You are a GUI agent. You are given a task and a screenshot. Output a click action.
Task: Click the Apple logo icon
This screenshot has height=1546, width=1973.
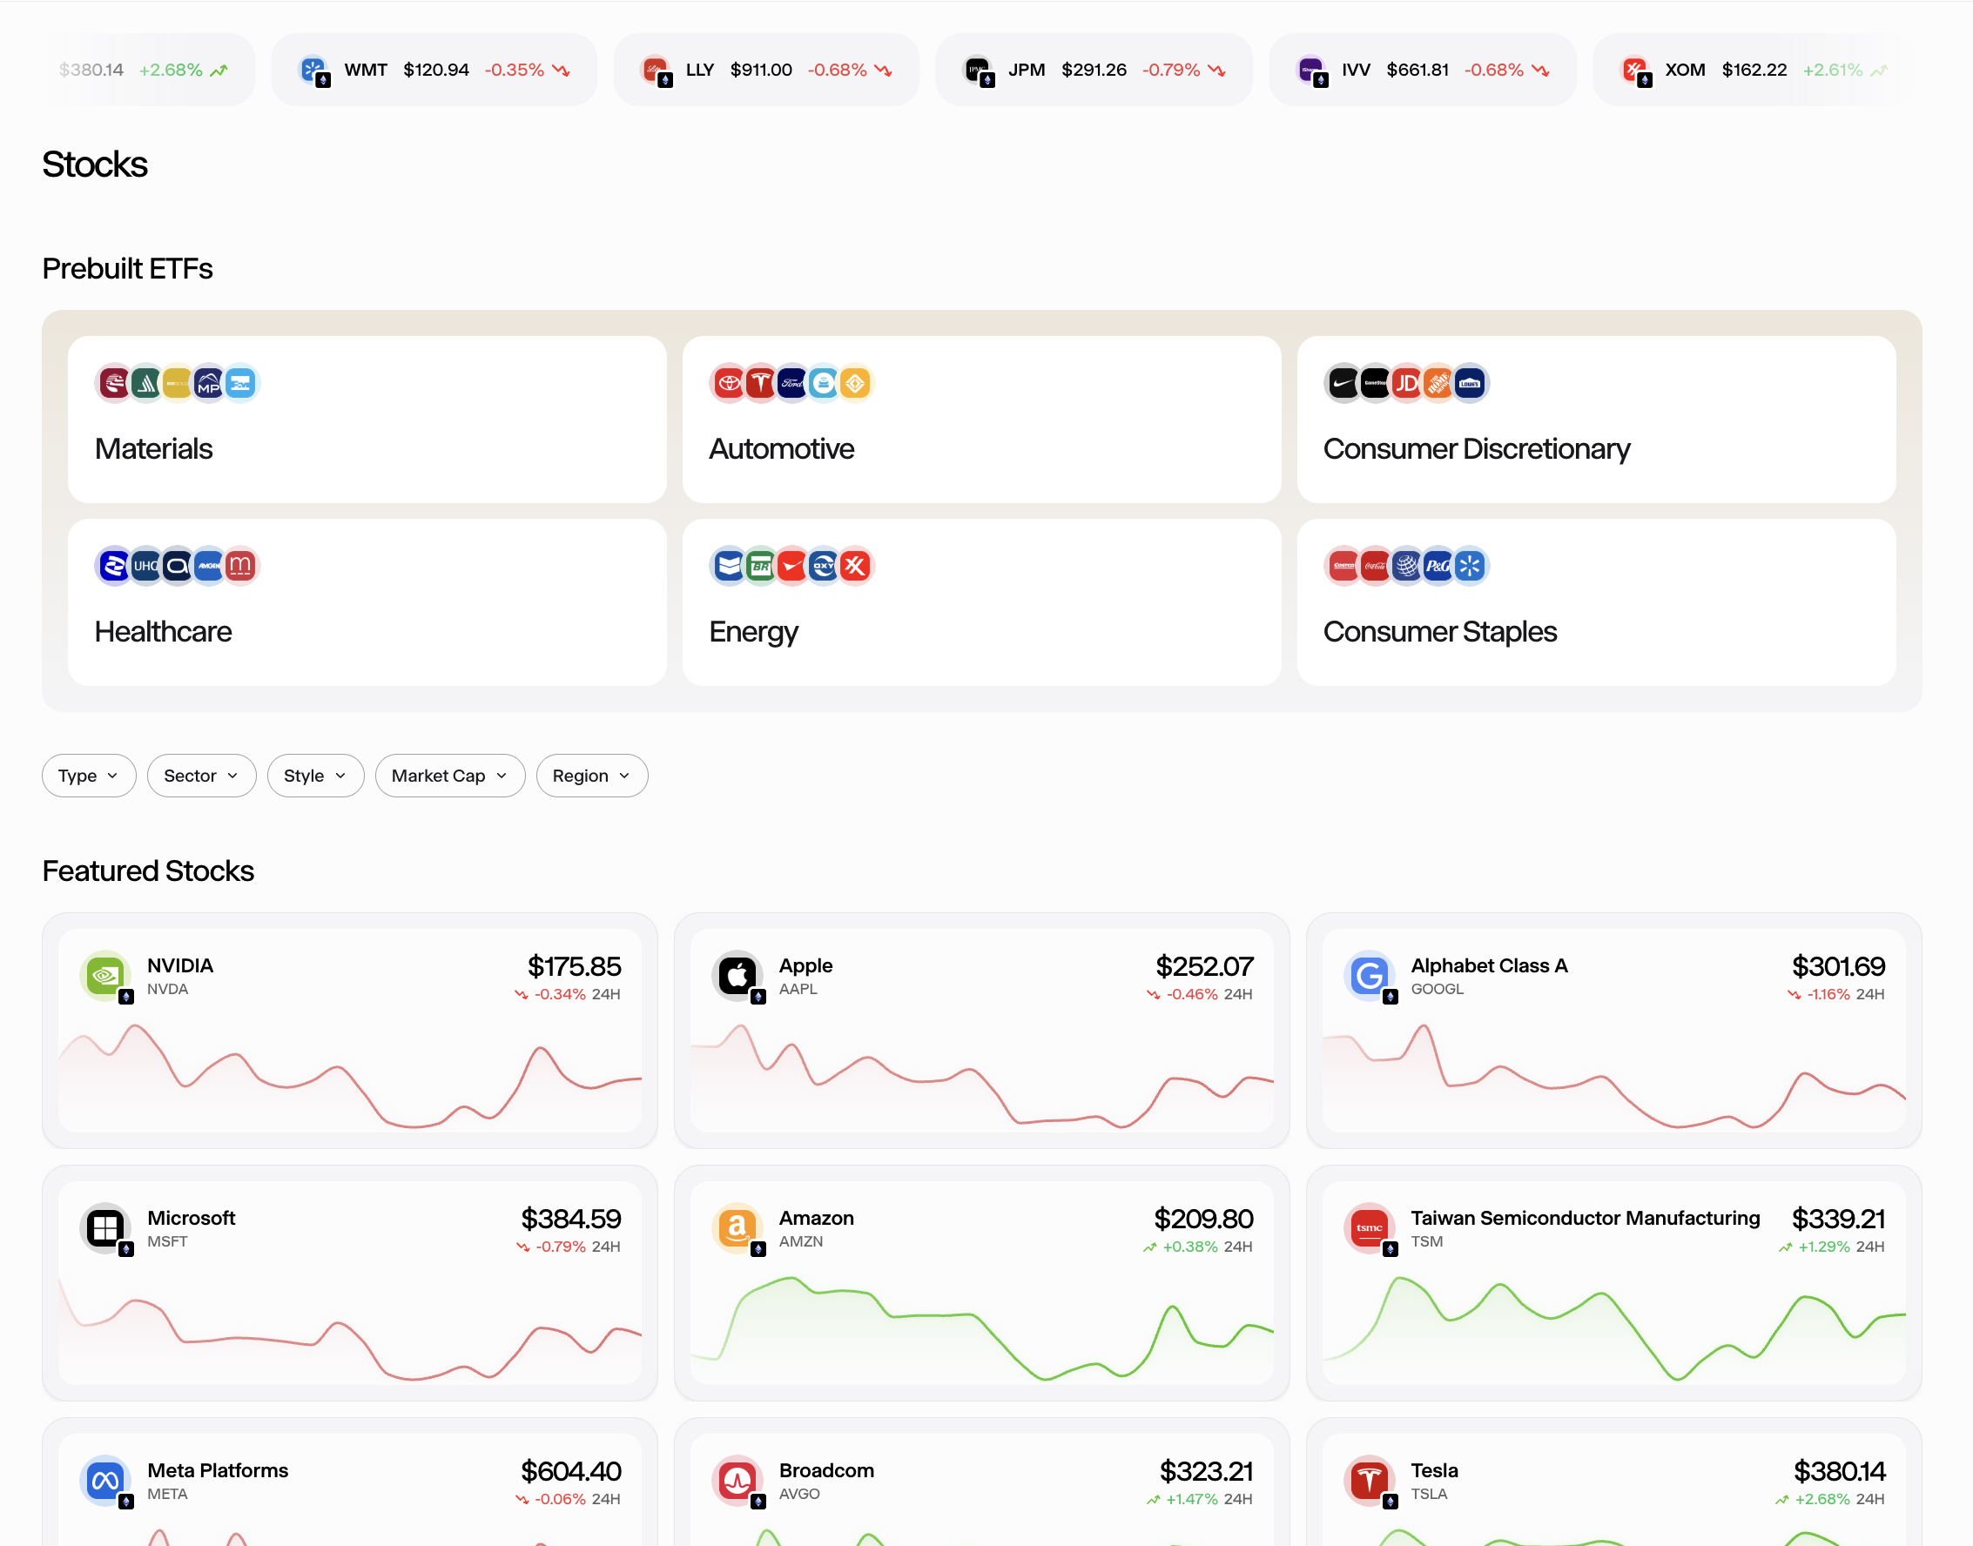point(737,976)
